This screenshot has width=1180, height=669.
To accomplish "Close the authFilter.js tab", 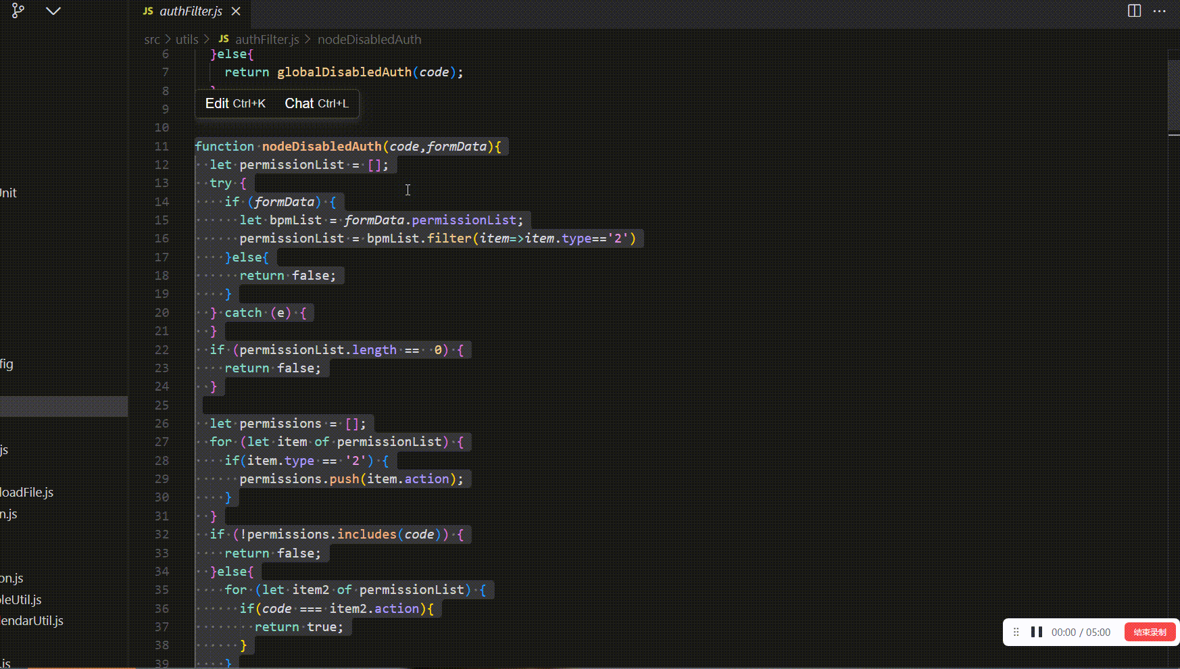I will coord(236,11).
